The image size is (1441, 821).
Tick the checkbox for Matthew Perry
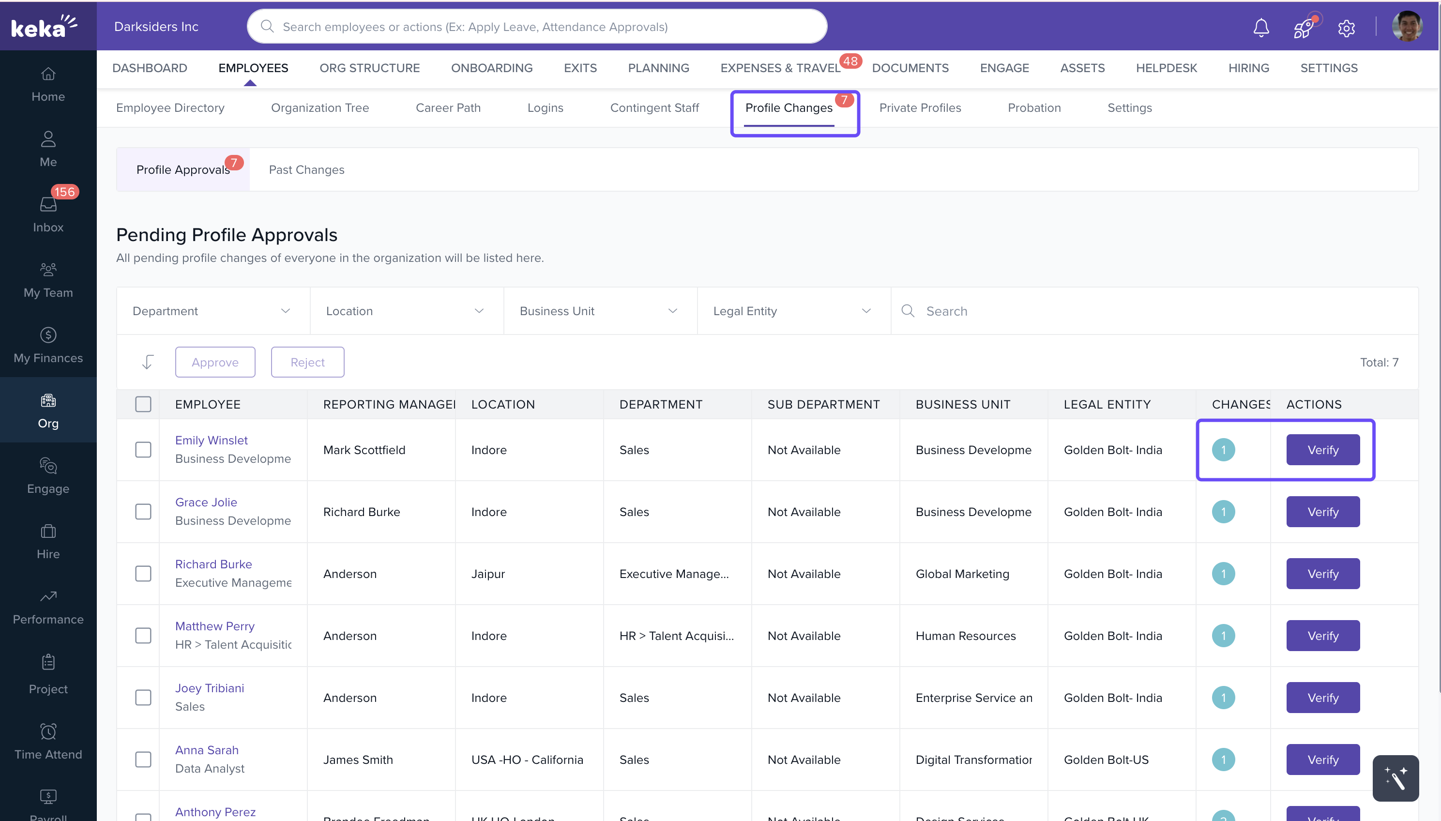coord(143,636)
